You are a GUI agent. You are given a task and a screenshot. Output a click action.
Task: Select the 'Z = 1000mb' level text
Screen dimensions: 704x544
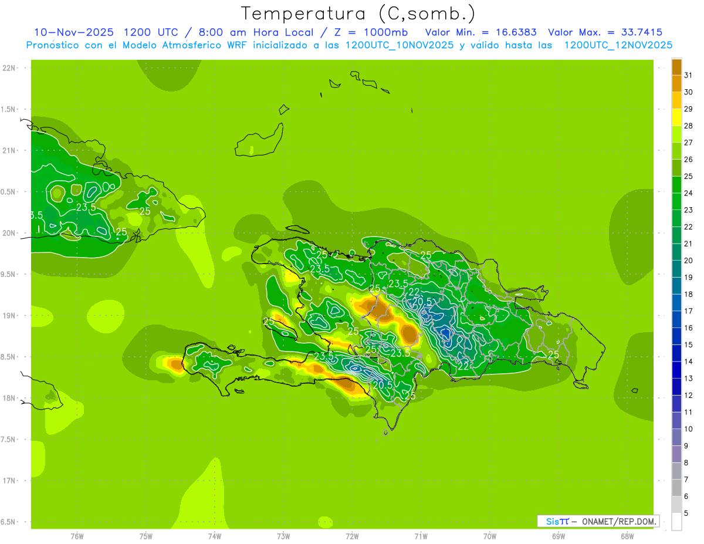pos(371,32)
